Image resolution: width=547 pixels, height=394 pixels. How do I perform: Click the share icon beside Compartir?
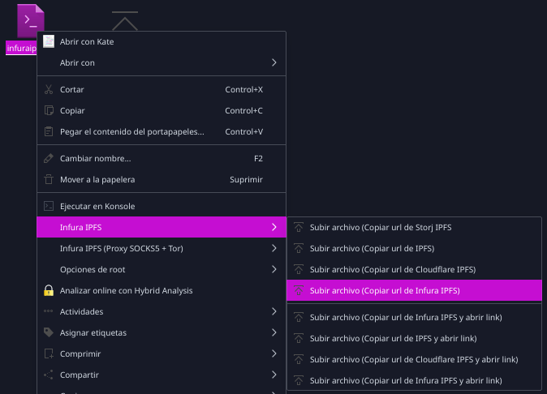click(49, 375)
